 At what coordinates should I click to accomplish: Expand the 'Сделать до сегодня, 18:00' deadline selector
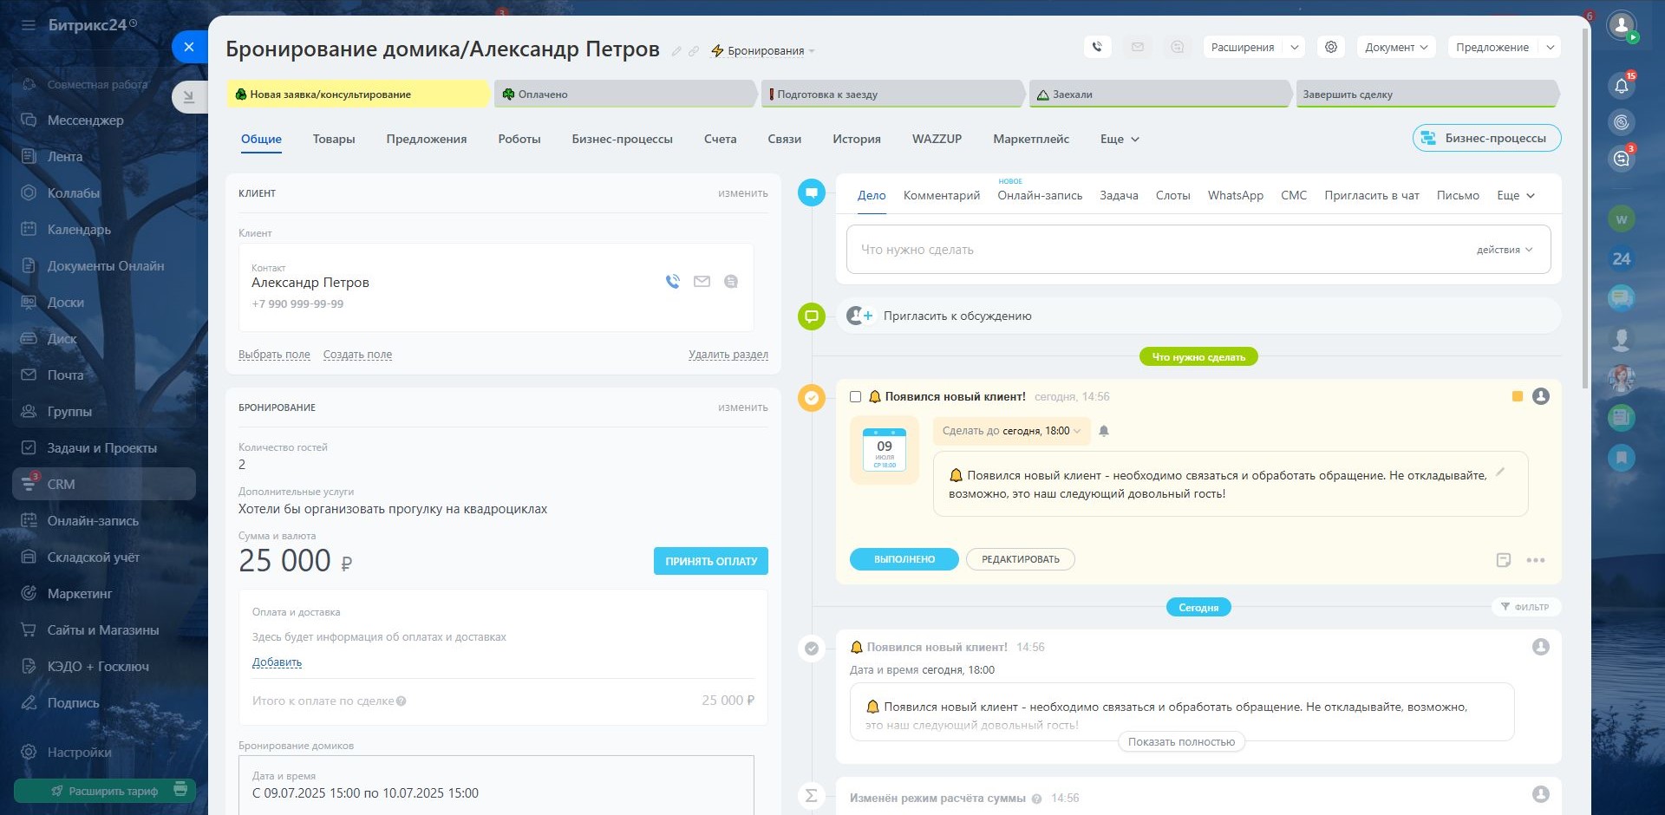point(1011,431)
